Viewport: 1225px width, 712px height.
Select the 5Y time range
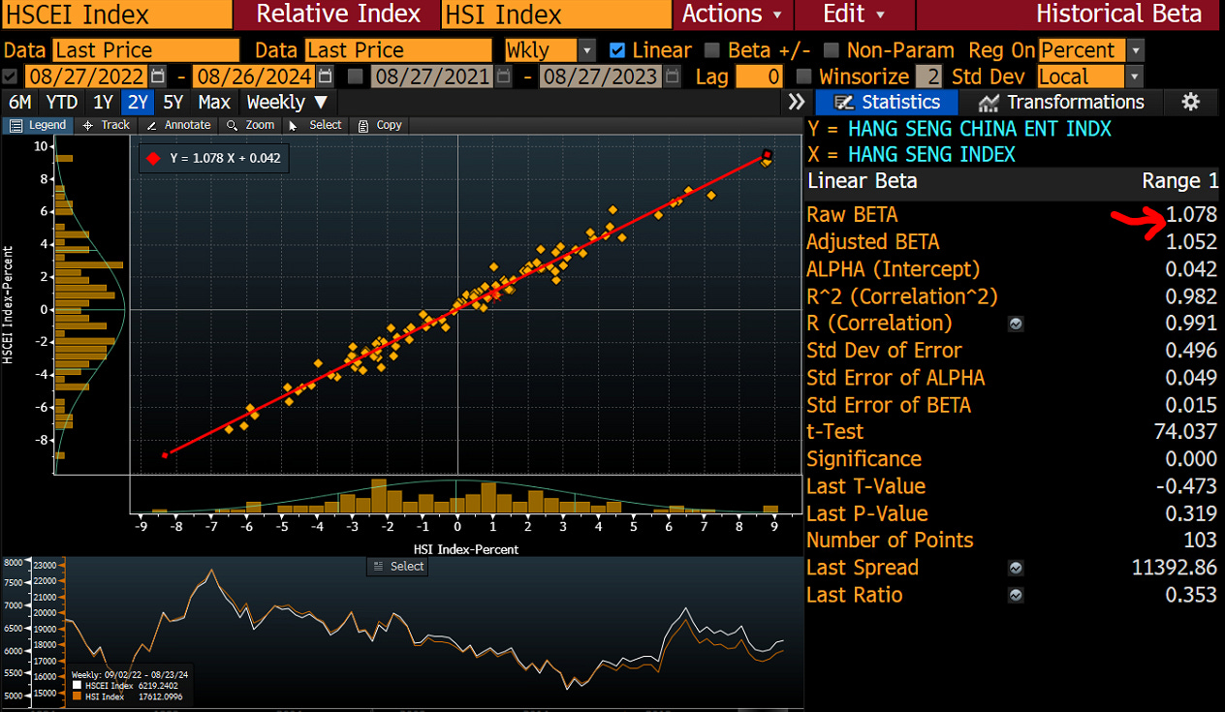(x=173, y=102)
